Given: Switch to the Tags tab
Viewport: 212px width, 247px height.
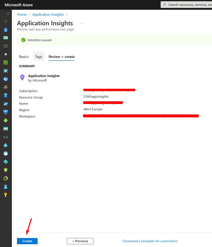Looking at the screenshot, I should [x=39, y=57].
